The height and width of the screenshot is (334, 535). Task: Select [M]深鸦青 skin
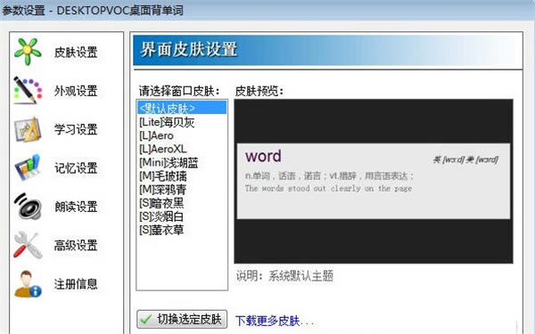pyautogui.click(x=182, y=190)
